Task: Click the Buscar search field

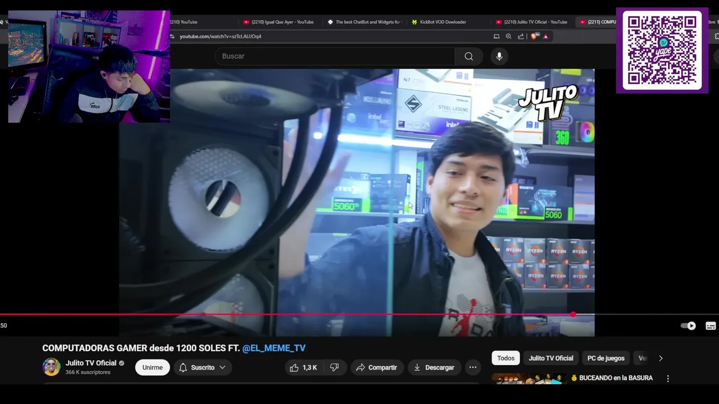Action: tap(335, 56)
